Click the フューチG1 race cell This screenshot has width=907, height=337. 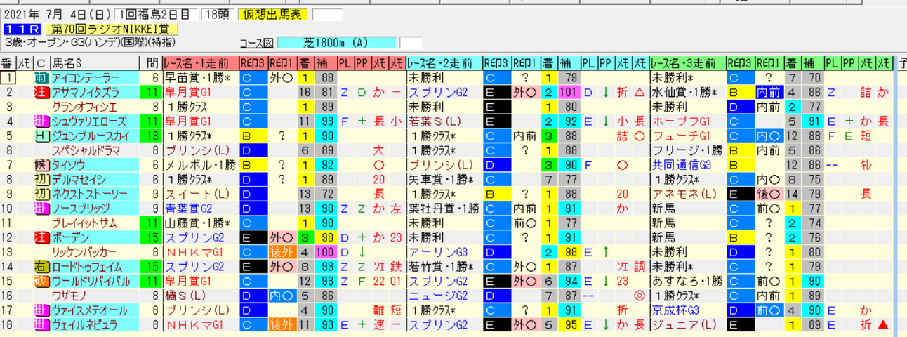pos(687,136)
